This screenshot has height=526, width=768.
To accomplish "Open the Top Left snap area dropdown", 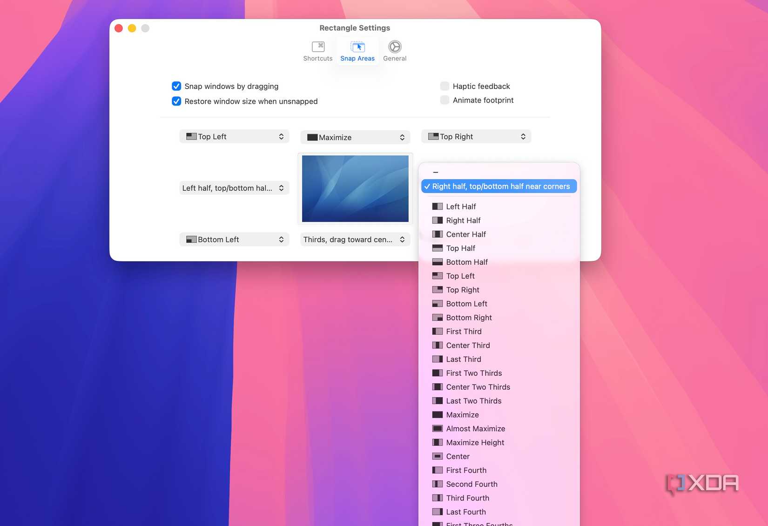I will pyautogui.click(x=234, y=136).
